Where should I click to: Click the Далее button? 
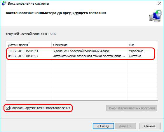click(125, 126)
